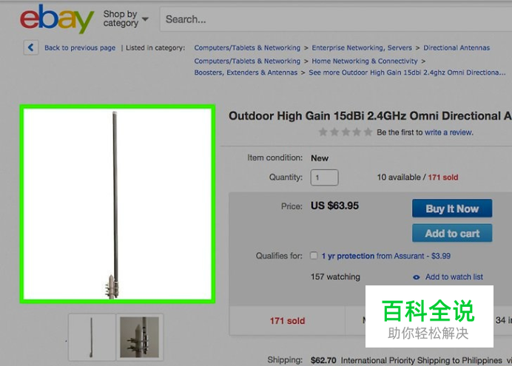Select the mounting bracket thumbnail
The height and width of the screenshot is (366, 512).
[x=139, y=337]
